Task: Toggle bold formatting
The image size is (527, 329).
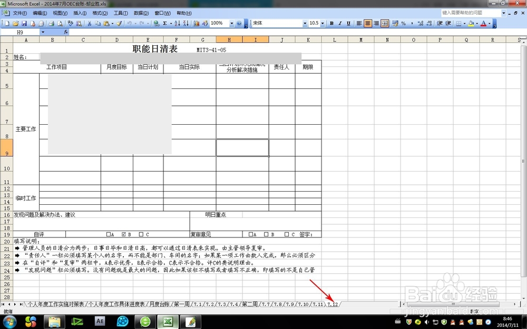Action: tap(331, 23)
